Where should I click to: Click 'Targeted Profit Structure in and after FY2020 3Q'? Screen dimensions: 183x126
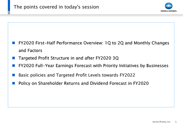pyautogui.click(x=69, y=58)
